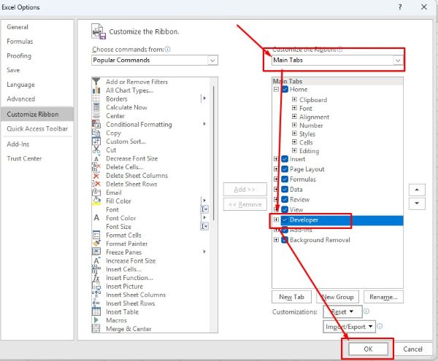Click the Calculate Now calculator icon
This screenshot has width=438, height=361.
(96, 107)
